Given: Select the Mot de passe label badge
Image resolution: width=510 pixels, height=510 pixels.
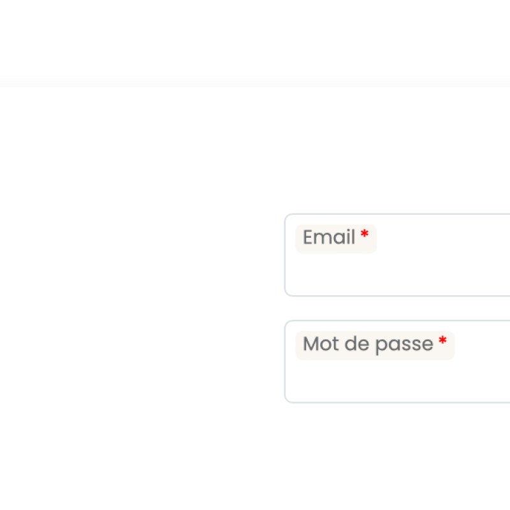Looking at the screenshot, I should [375, 345].
